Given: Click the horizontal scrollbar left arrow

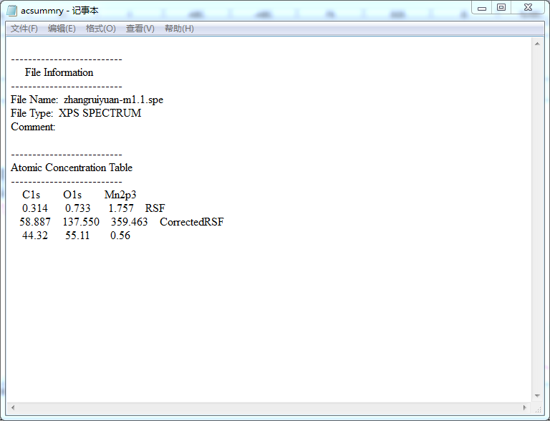Looking at the screenshot, I should [x=13, y=407].
